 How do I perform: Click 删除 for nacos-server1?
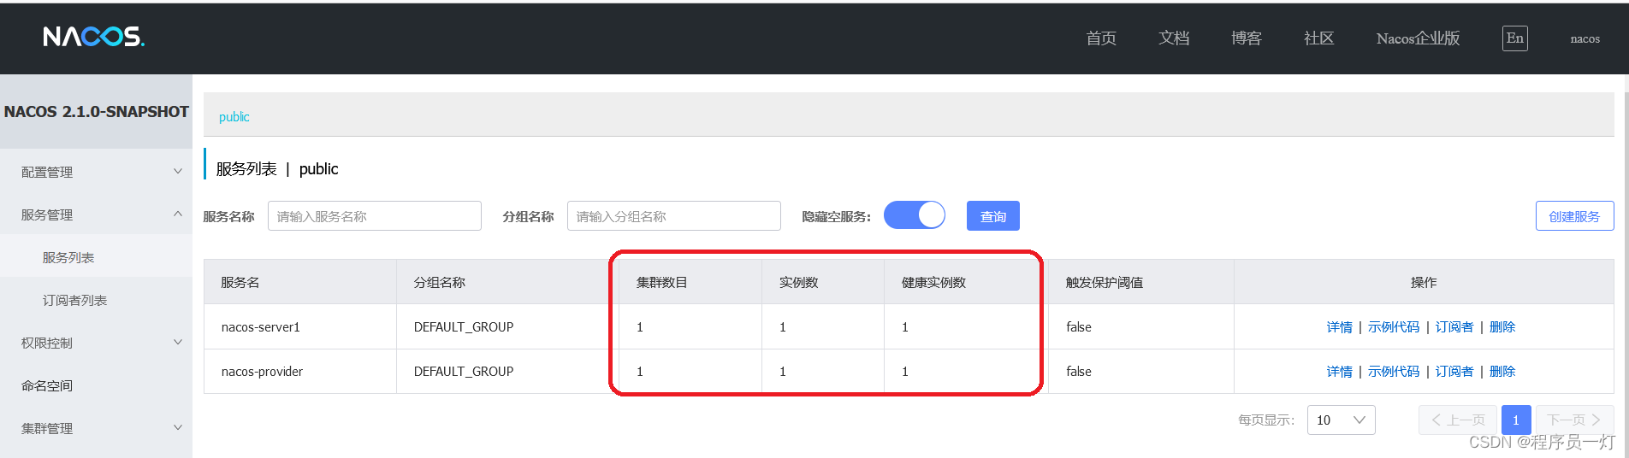1502,327
